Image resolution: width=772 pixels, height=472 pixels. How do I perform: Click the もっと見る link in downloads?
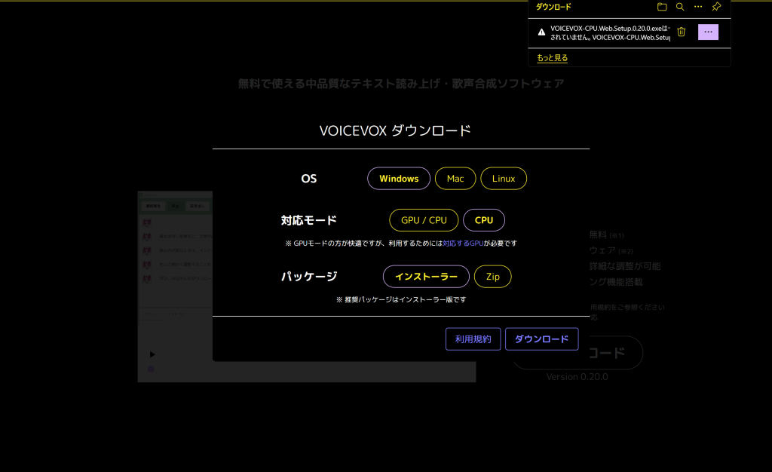(x=552, y=57)
